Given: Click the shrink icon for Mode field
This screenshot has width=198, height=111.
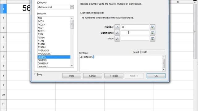Looking at the screenshot, I should pyautogui.click(x=153, y=39).
